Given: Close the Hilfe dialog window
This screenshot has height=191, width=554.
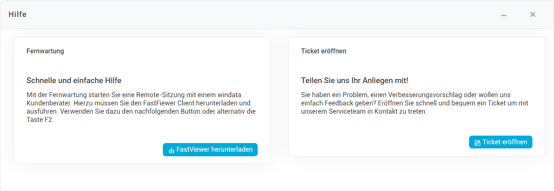Looking at the screenshot, I should coord(533,14).
